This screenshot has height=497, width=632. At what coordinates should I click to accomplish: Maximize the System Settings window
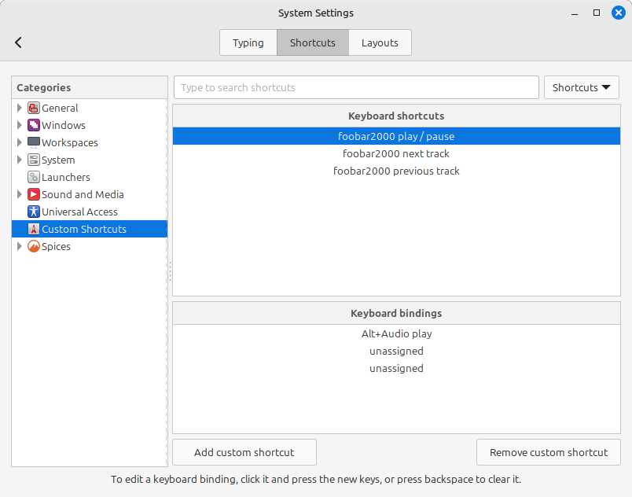coord(597,13)
